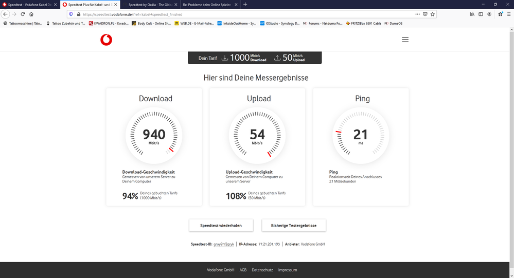
Task: Click the Dein Tarif 1000/50 banner
Action: click(255, 58)
